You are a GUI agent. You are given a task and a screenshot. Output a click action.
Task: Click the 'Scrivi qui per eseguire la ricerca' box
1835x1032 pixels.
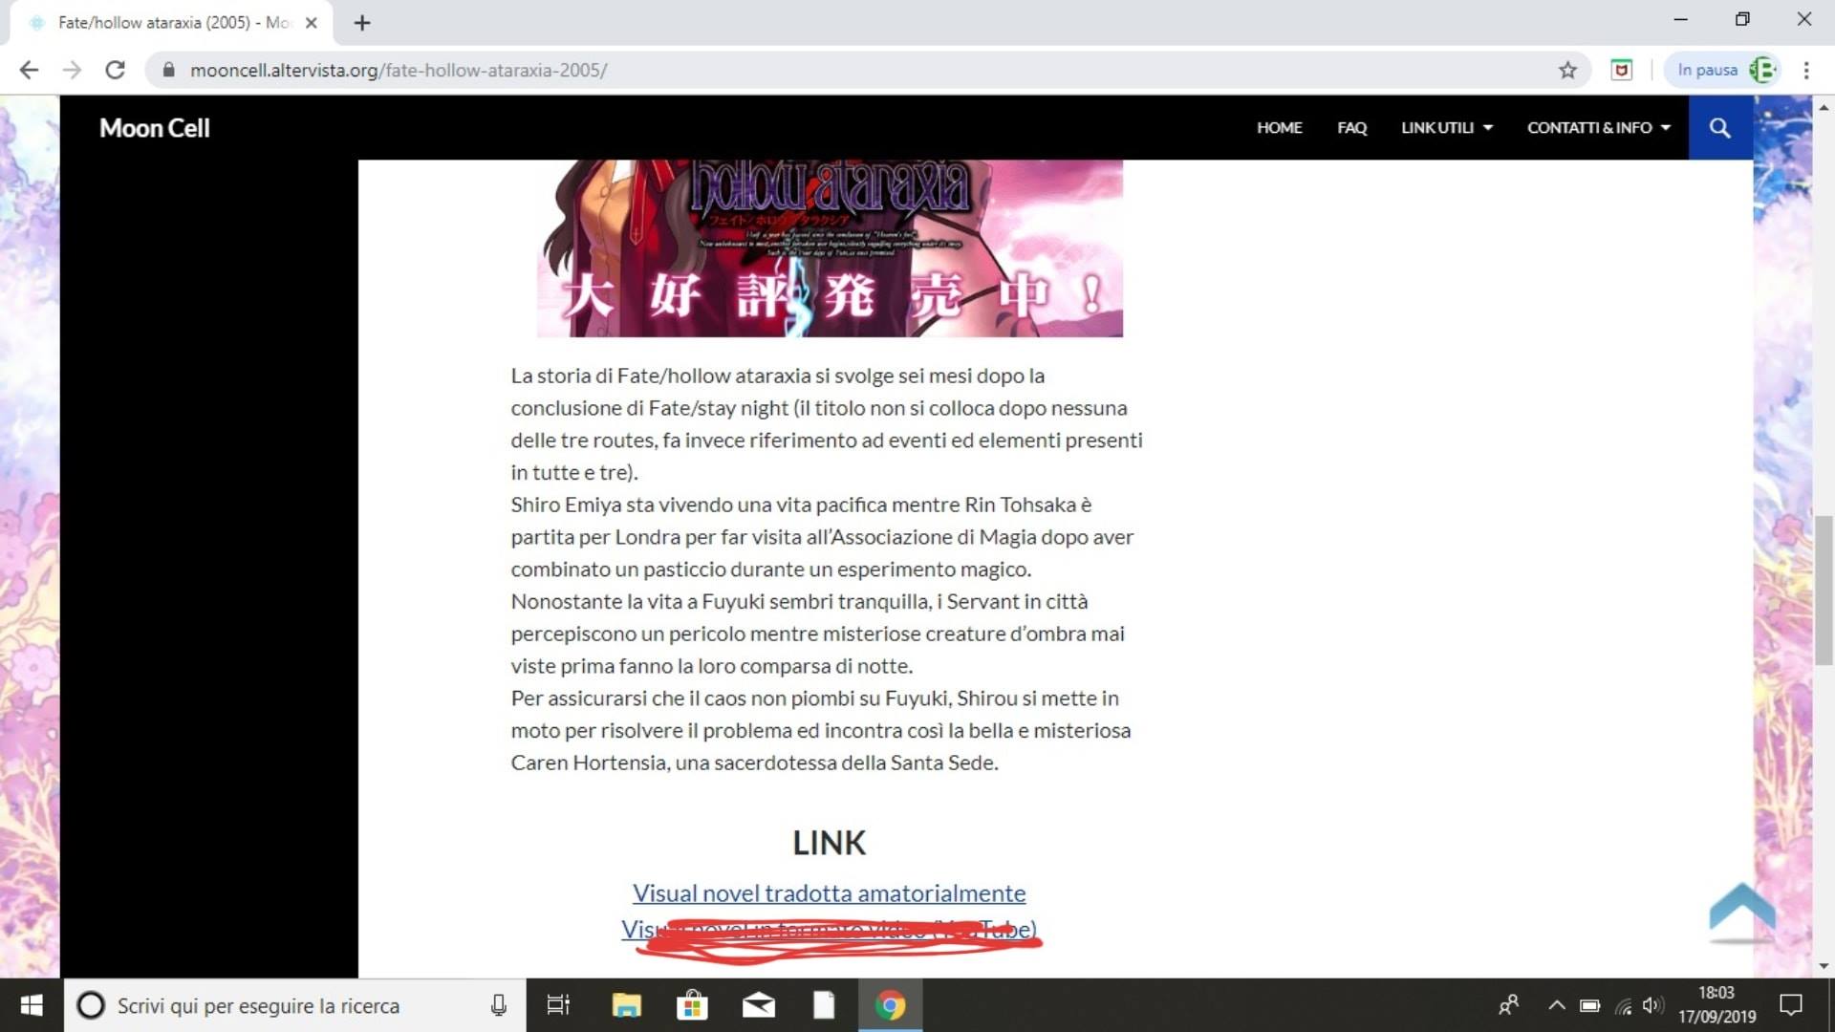(294, 1005)
